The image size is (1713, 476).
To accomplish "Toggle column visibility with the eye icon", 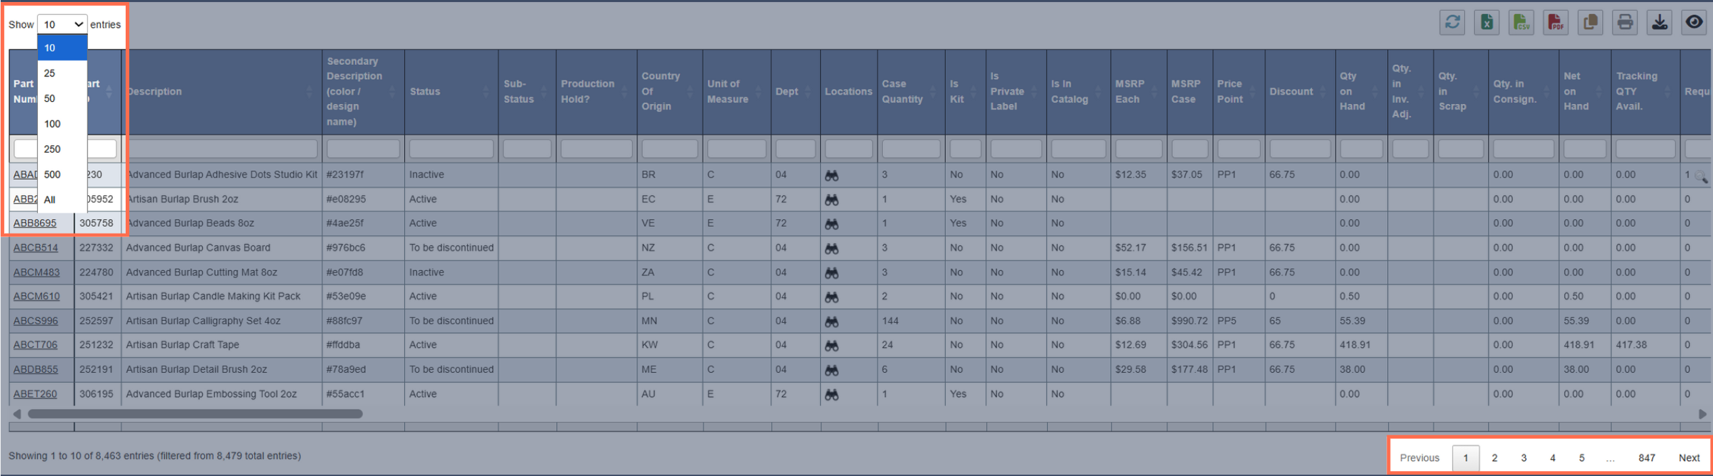I will tap(1693, 22).
